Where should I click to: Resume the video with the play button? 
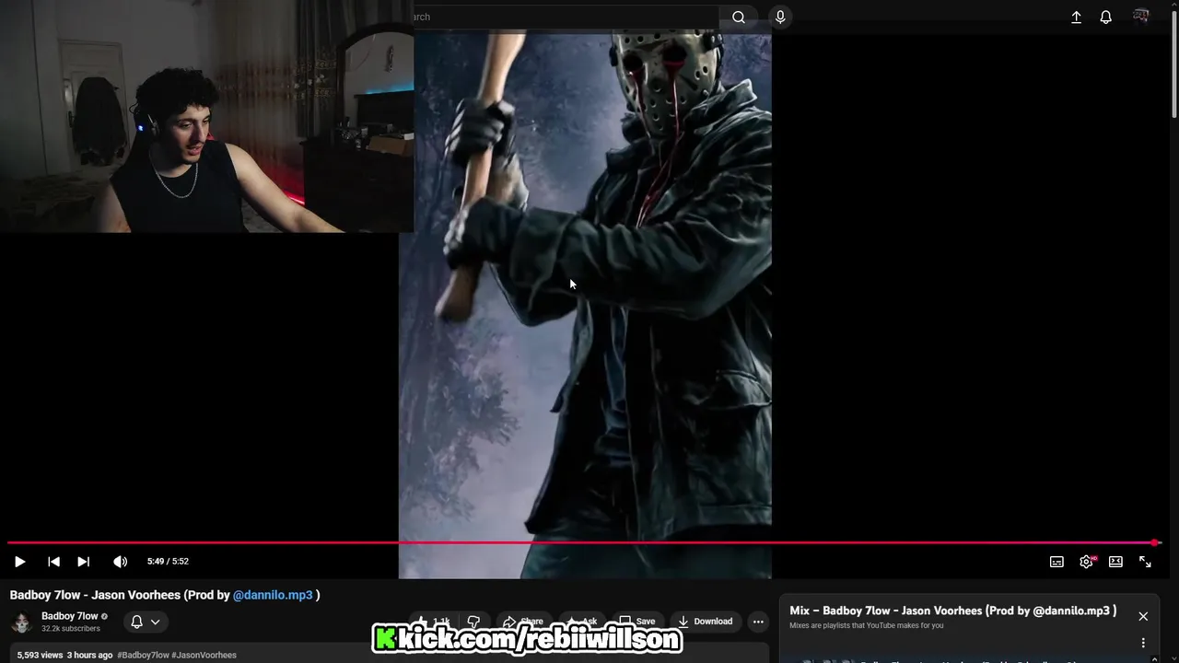coord(19,562)
